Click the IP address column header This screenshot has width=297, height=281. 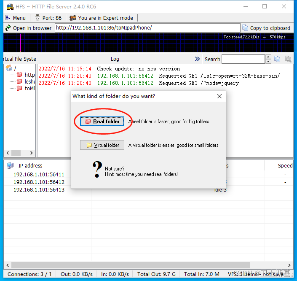[x=30, y=166]
